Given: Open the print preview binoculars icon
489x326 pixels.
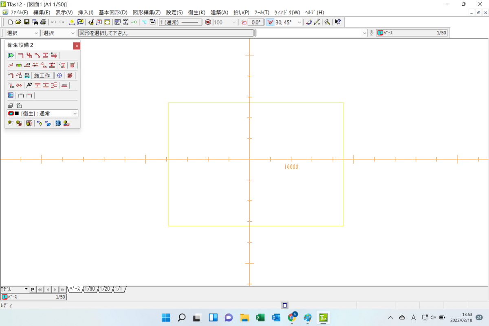Looking at the screenshot, I should click(34, 22).
